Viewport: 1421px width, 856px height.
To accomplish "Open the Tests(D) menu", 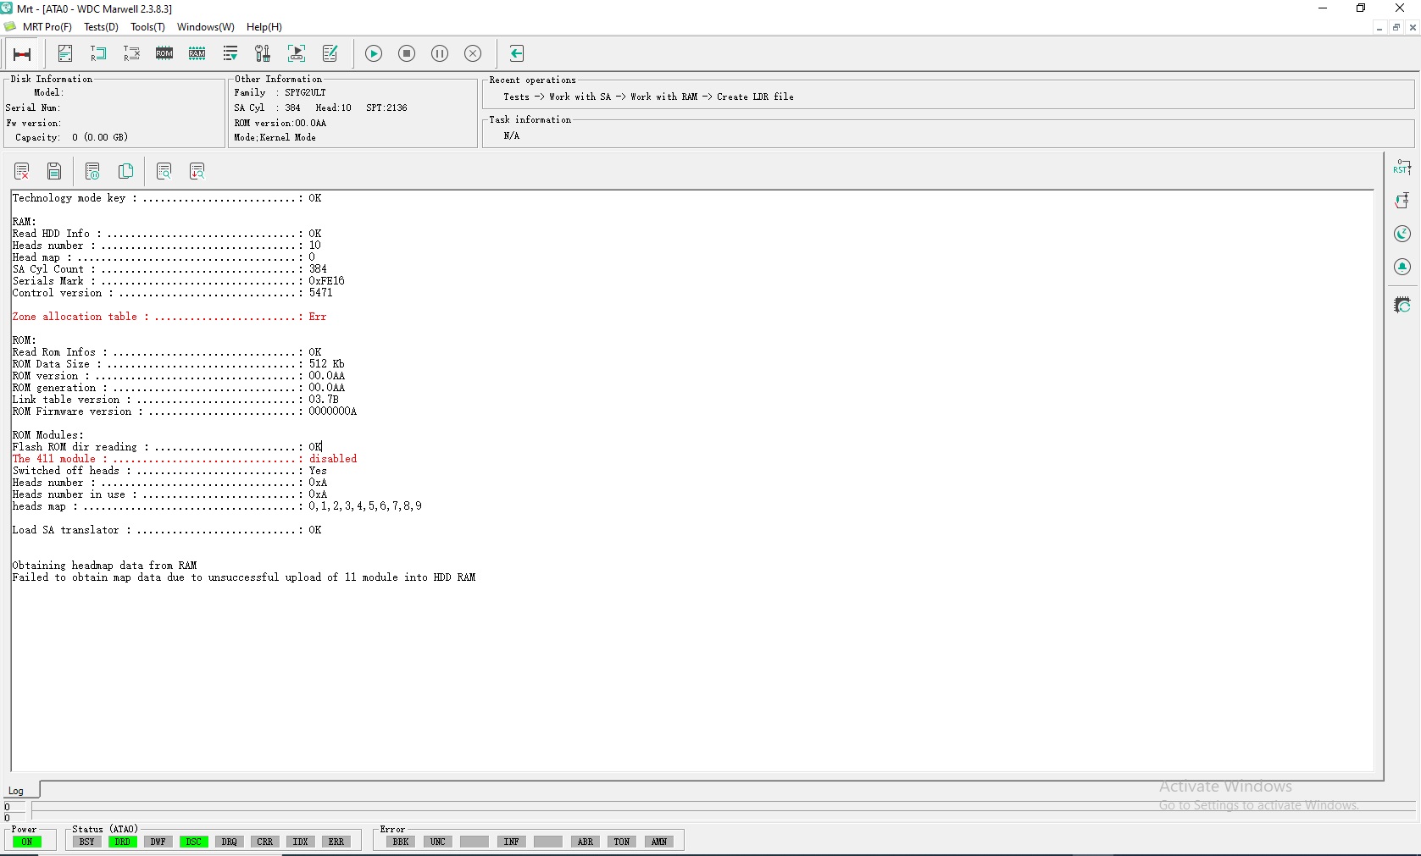I will point(102,27).
